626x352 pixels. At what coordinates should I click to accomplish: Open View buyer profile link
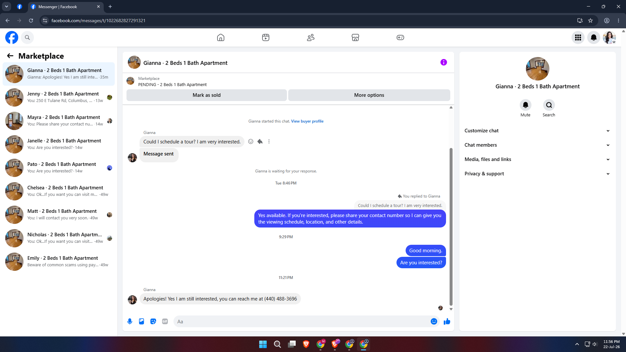[x=307, y=121]
